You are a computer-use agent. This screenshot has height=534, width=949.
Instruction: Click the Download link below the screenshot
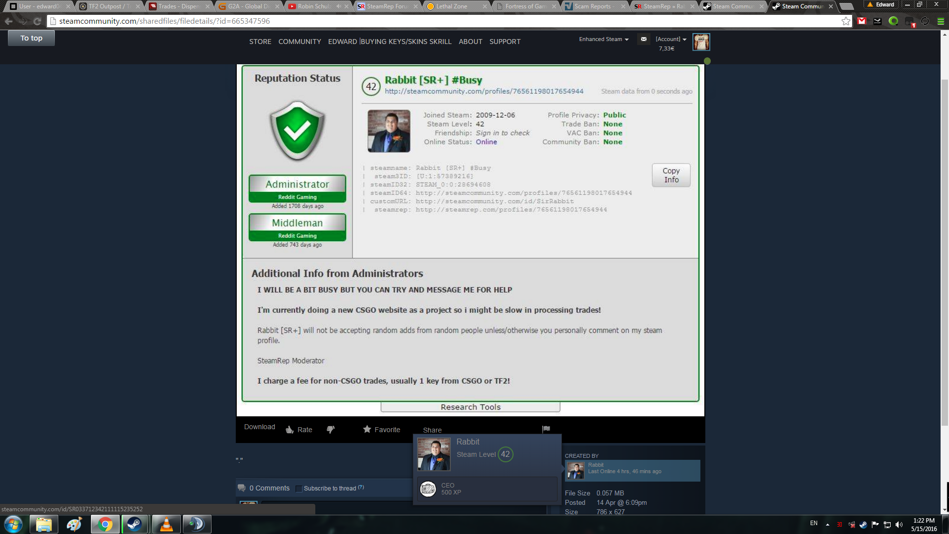[259, 427]
